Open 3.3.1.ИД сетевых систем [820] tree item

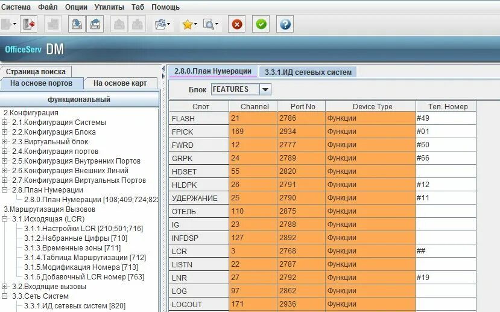(75, 305)
